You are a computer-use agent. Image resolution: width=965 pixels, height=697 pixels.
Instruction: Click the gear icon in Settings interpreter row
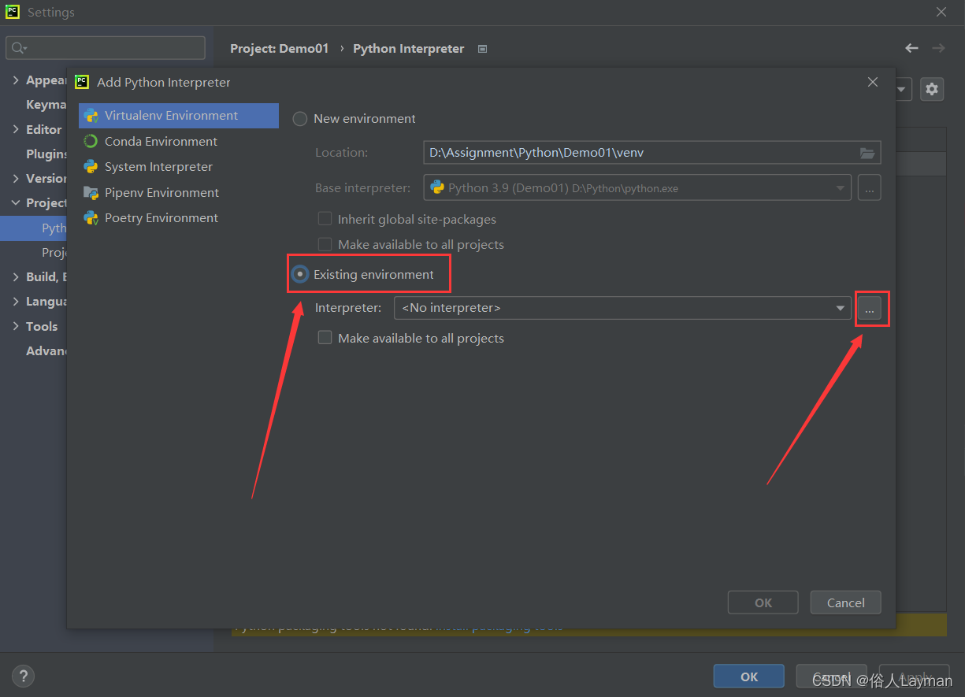(932, 89)
